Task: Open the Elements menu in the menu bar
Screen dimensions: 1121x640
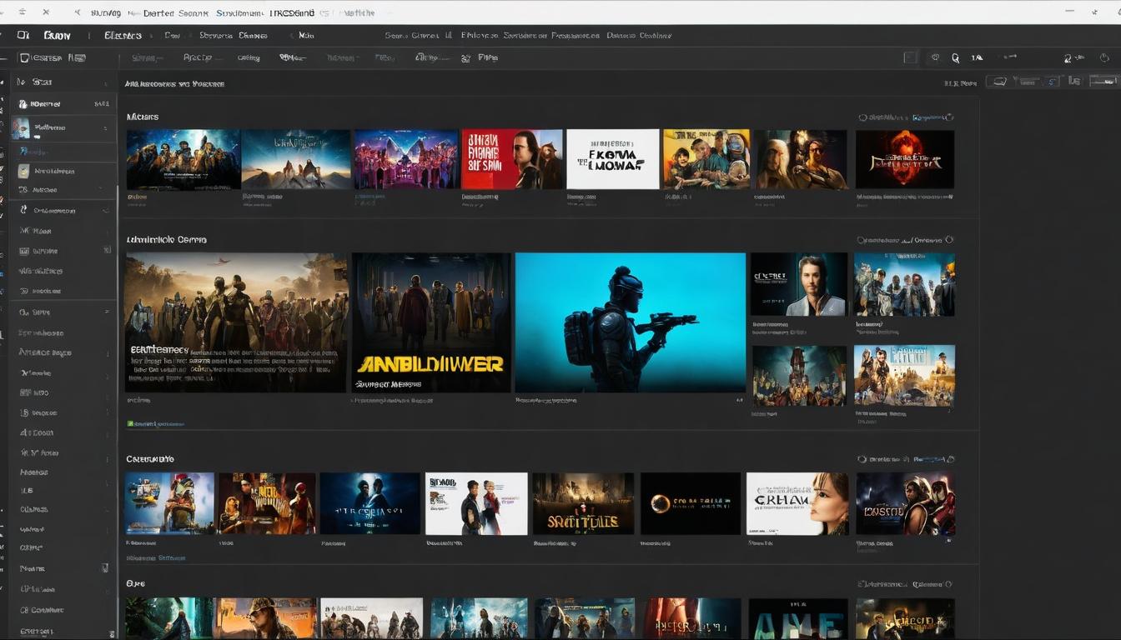Action: 123,36
